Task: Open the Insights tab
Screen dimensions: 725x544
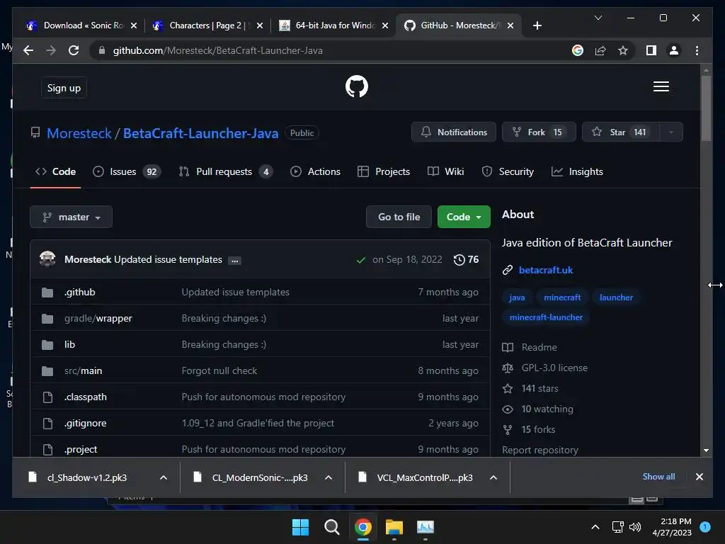Action: point(577,171)
